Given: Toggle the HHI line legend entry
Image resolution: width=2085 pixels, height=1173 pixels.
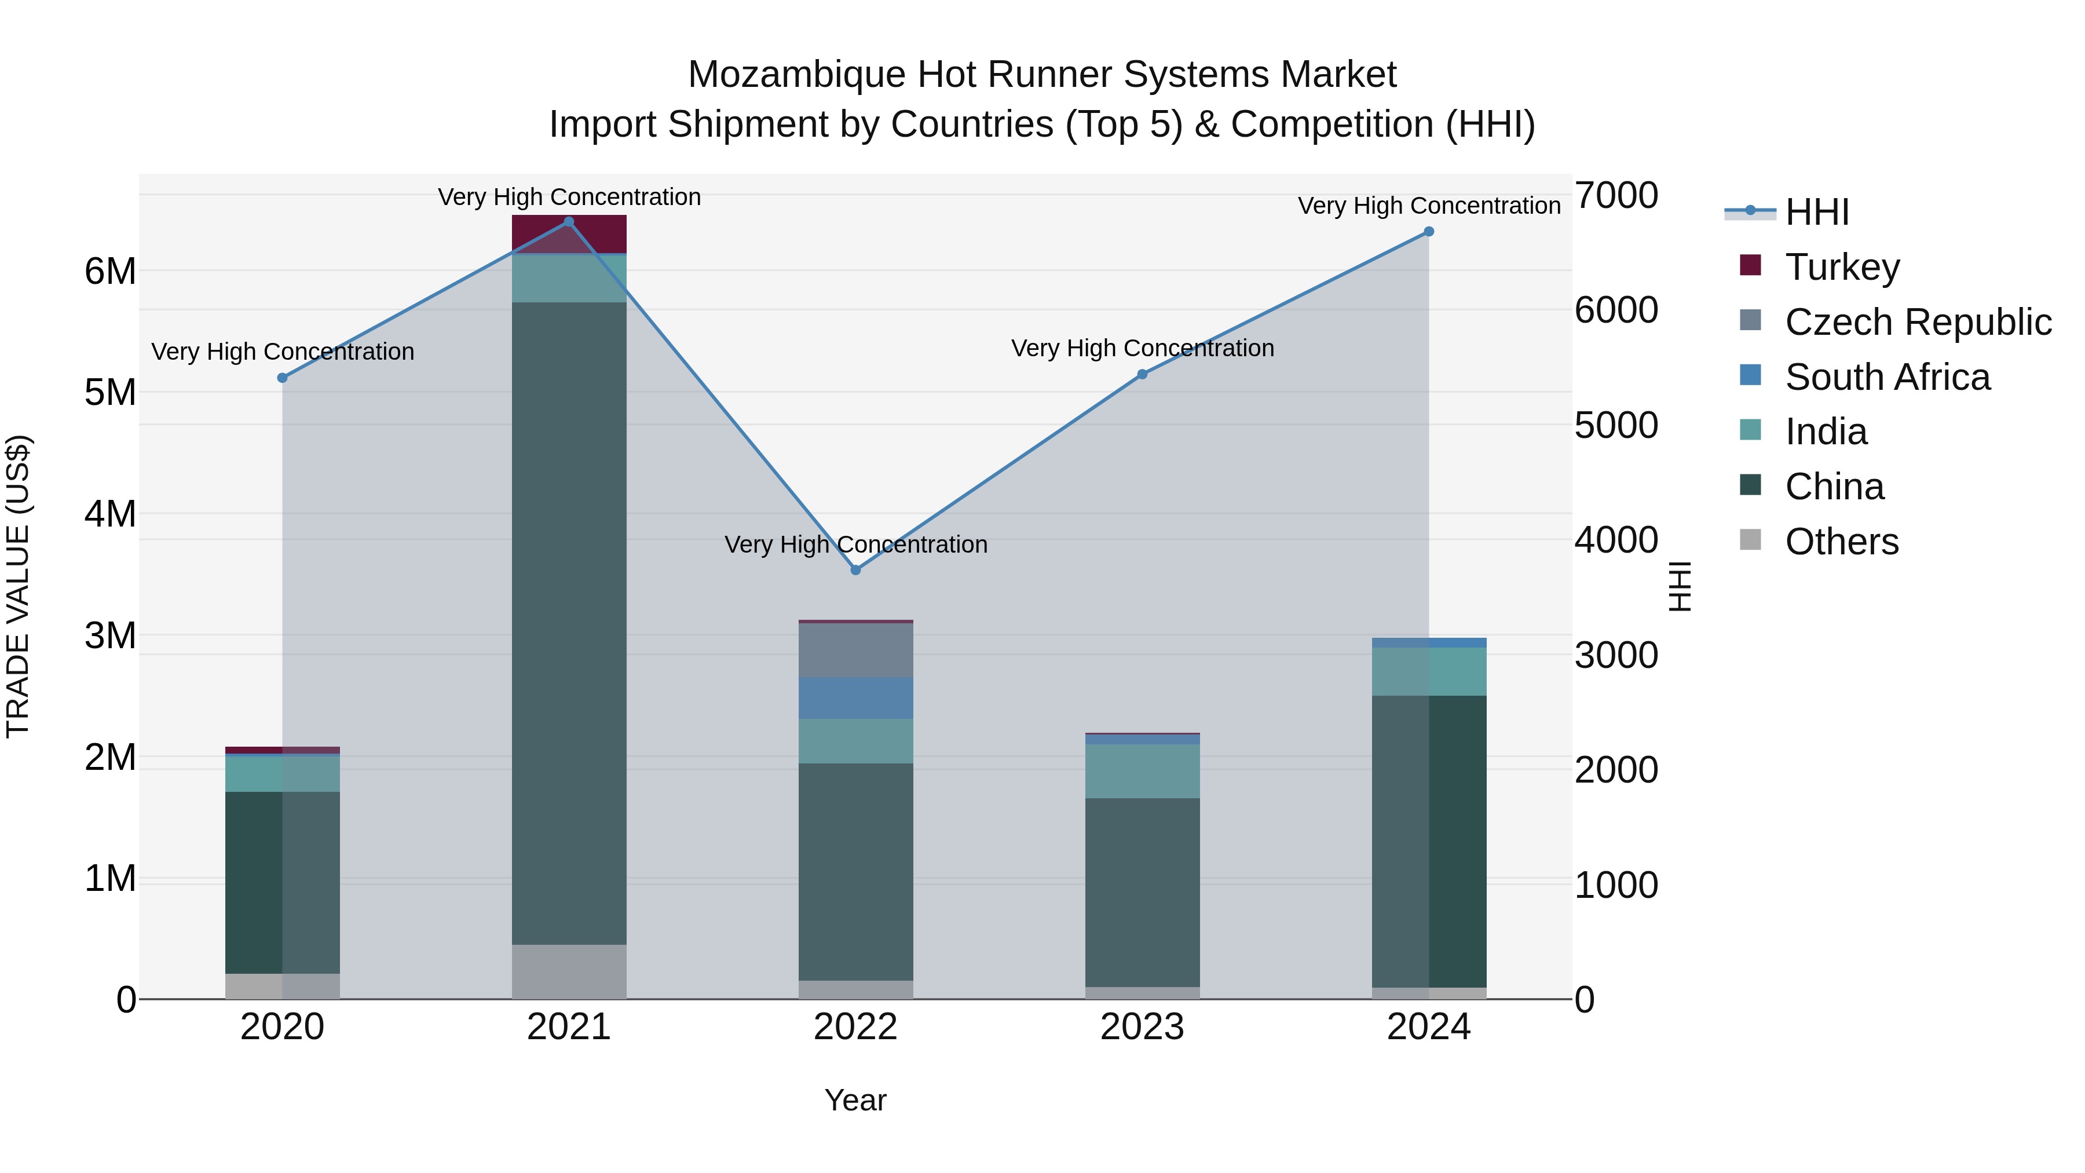Looking at the screenshot, I should coord(1787,212).
